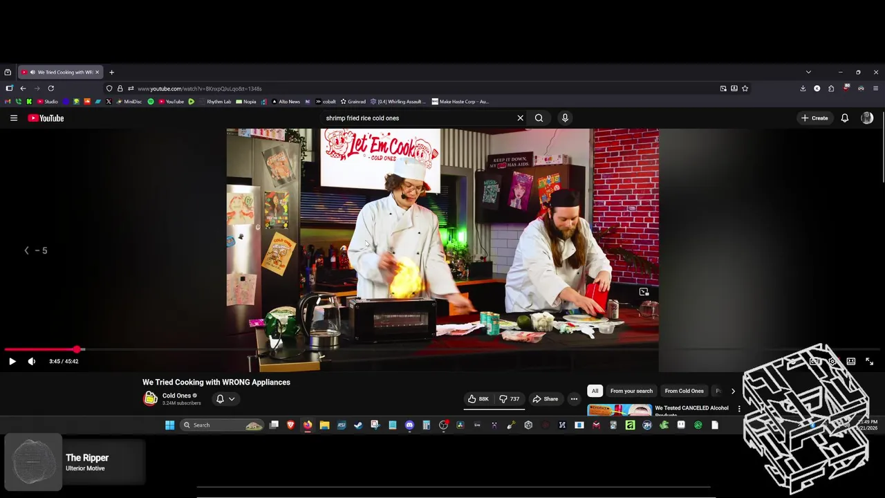Viewport: 885px width, 498px height.
Task: Open more actions three-dot menu below video
Action: [x=574, y=399]
